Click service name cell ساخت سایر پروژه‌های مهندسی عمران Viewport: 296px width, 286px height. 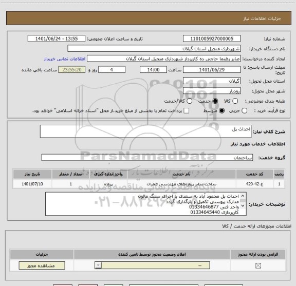tap(181, 184)
